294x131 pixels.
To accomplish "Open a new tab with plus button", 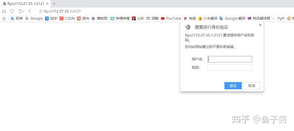I will [54, 4].
